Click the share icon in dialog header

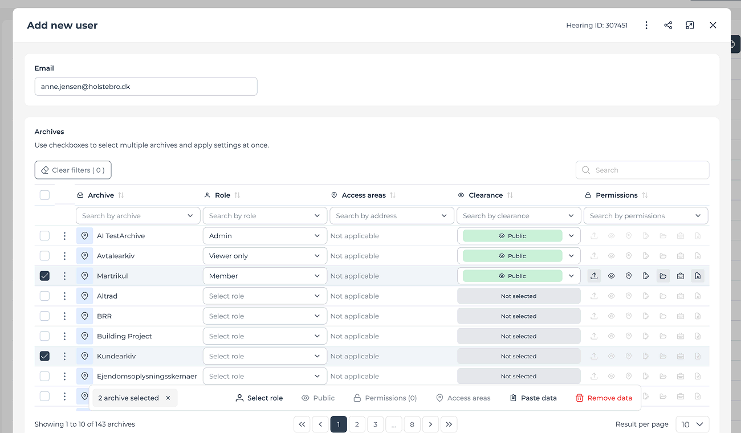[x=668, y=25]
